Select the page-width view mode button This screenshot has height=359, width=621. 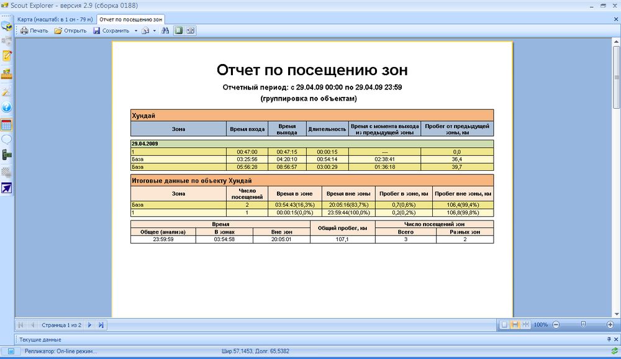(x=515, y=324)
